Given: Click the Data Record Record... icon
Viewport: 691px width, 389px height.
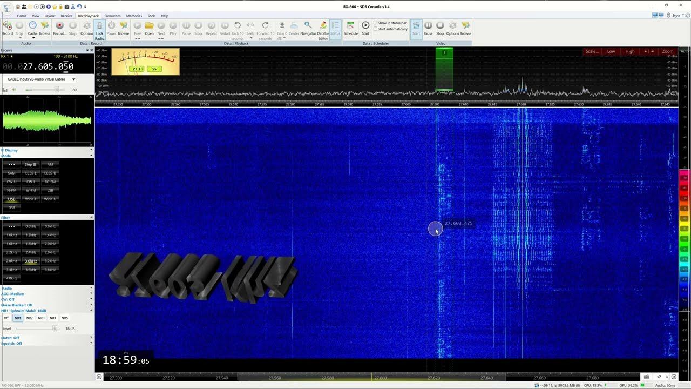Looking at the screenshot, I should [59, 28].
